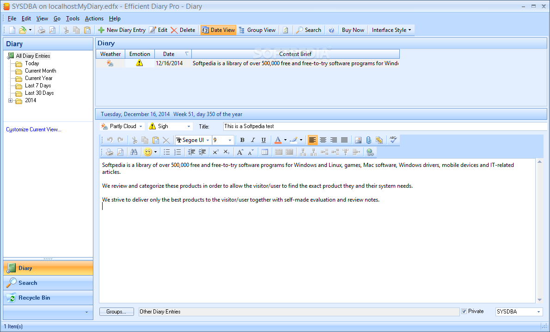
Task: Click the editor print icon in second toolbar row
Action: click(110, 152)
